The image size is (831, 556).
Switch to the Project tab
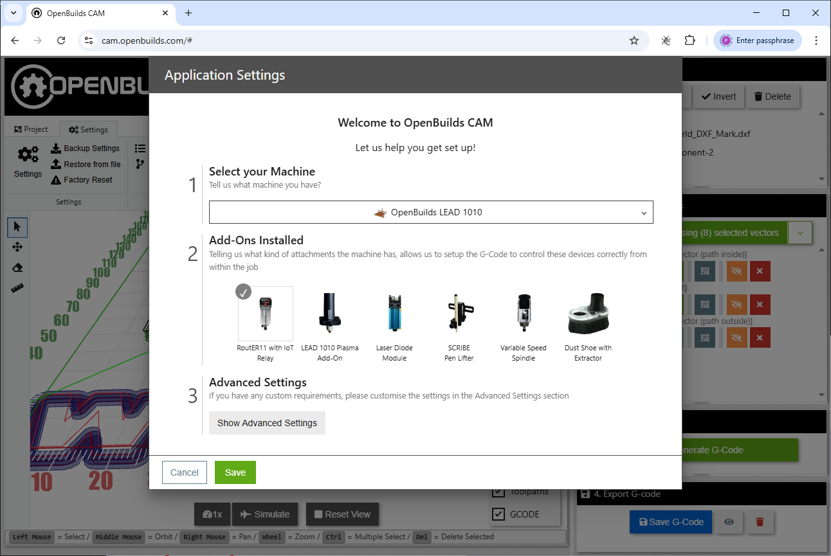click(31, 129)
